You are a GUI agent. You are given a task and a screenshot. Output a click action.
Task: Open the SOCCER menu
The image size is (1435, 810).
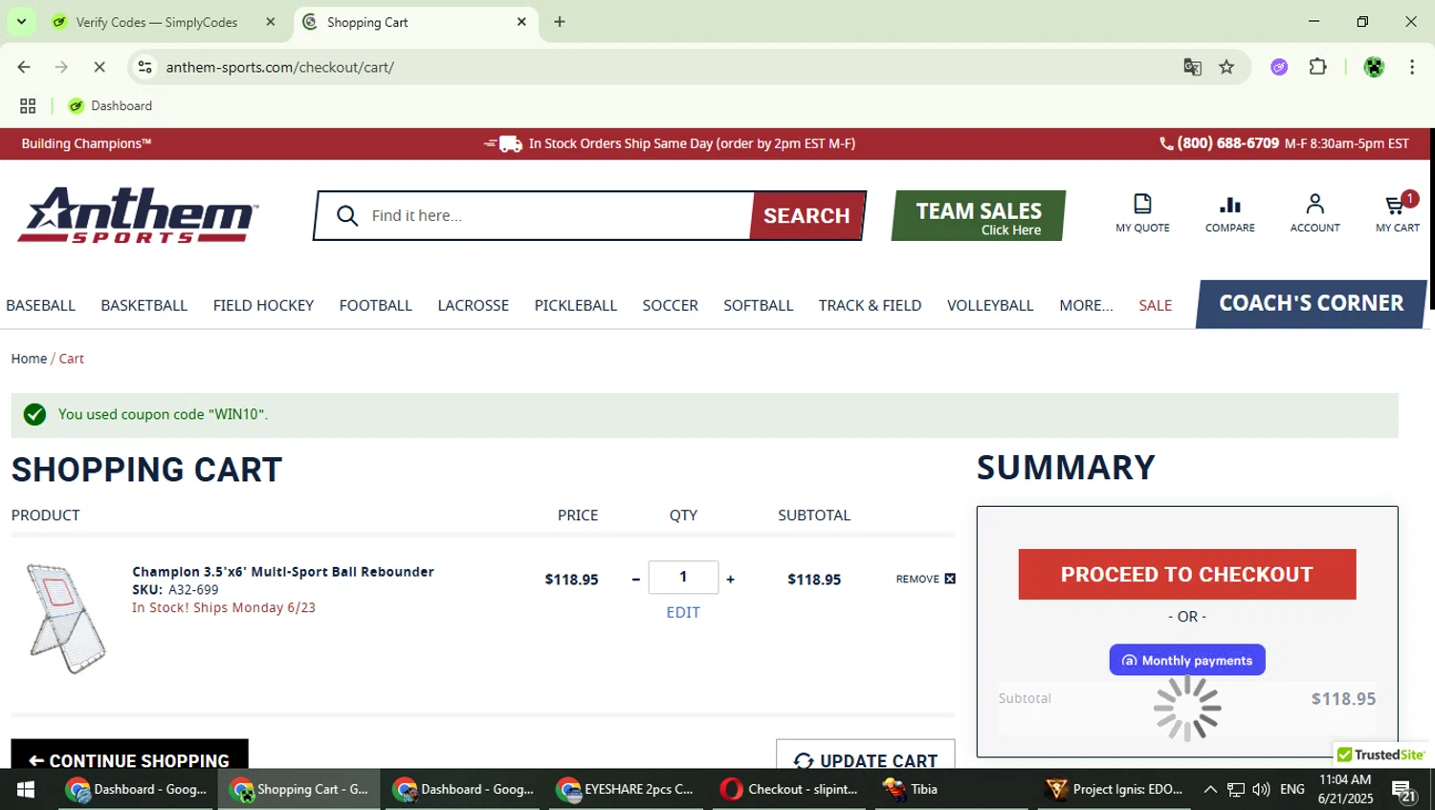(x=670, y=305)
